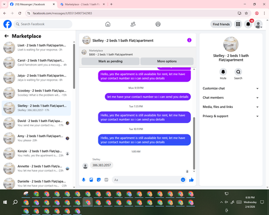Show hidden system tray icons
The image size is (269, 215).
click(x=221, y=202)
